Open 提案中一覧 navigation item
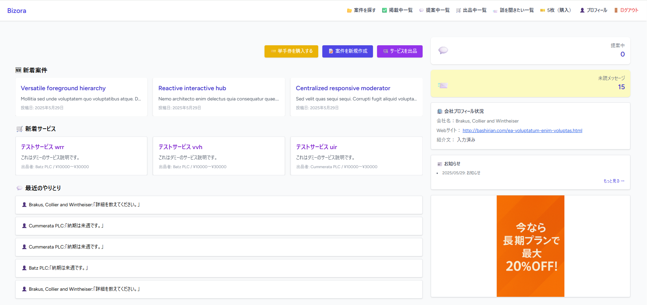 coord(438,10)
